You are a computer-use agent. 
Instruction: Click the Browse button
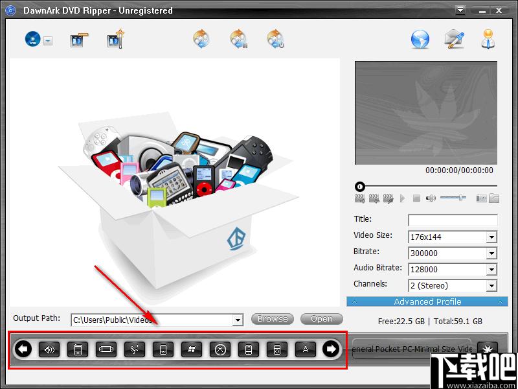point(273,319)
